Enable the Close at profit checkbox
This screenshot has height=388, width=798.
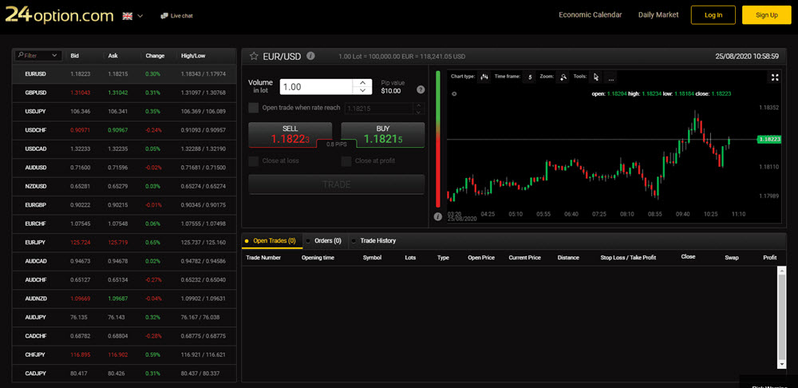pyautogui.click(x=346, y=161)
